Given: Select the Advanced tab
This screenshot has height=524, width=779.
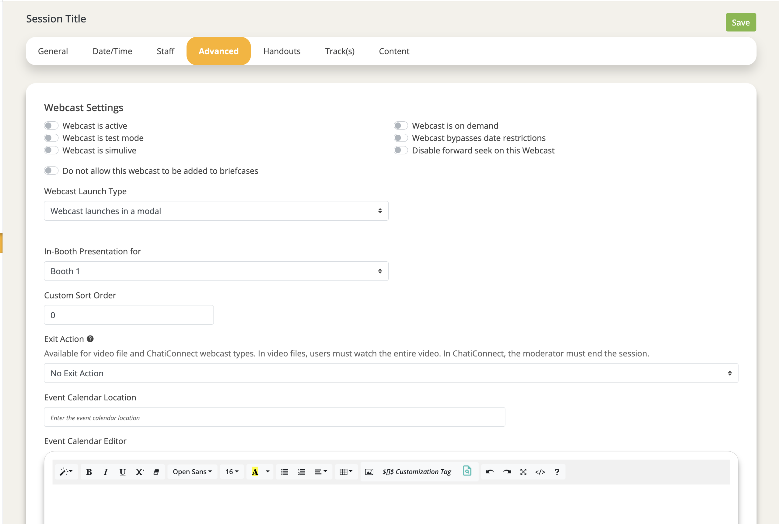Looking at the screenshot, I should pyautogui.click(x=219, y=51).
